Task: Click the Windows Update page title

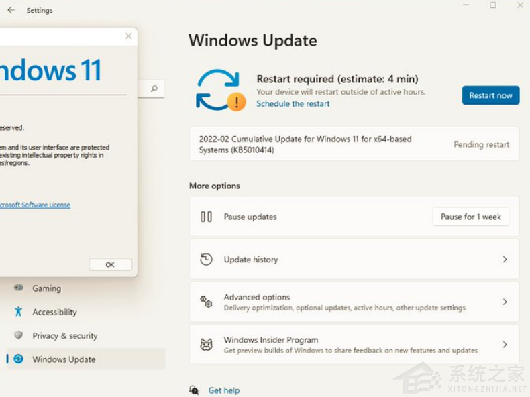Action: [x=253, y=40]
